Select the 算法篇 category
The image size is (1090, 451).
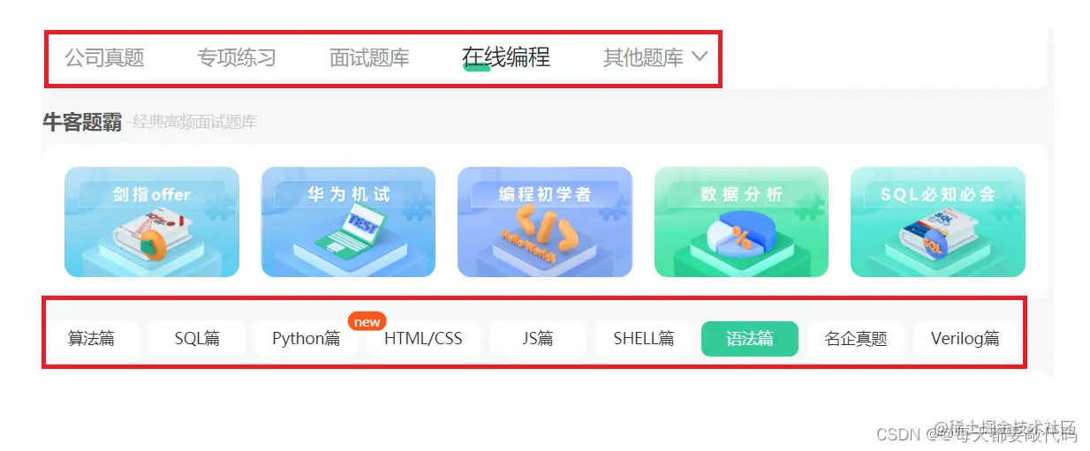click(92, 338)
